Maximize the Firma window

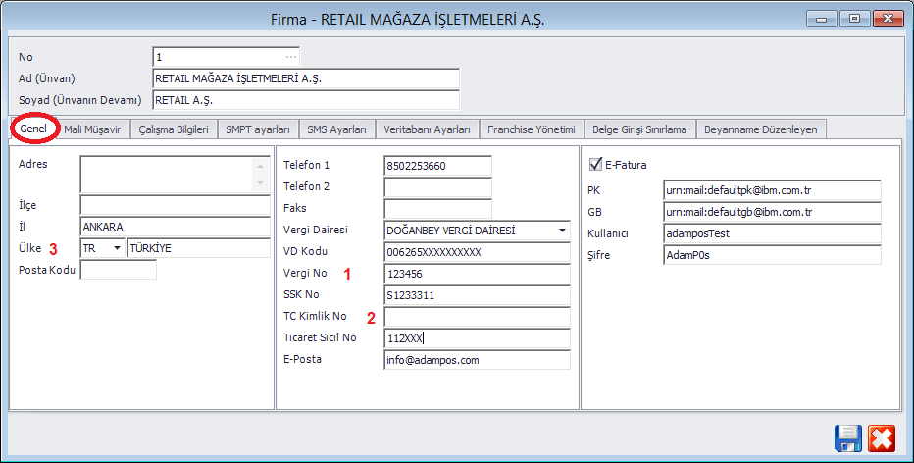point(855,19)
